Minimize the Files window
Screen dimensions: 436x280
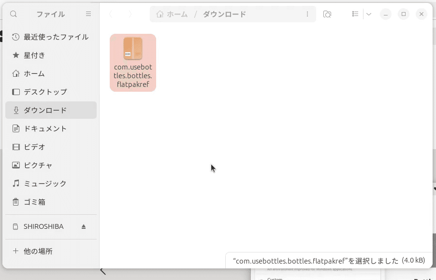(x=386, y=14)
